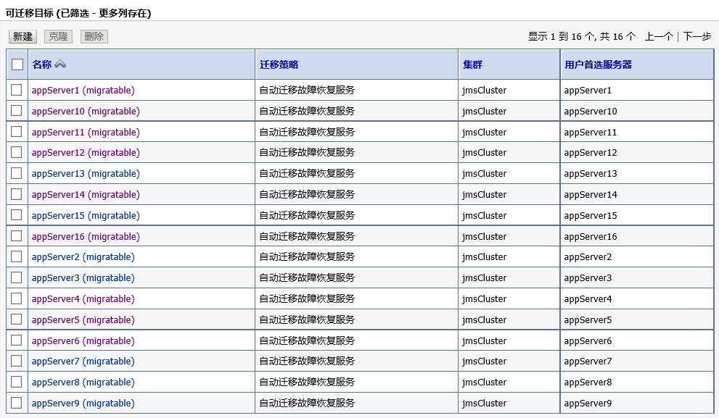719x418 pixels.
Task: Select the checkbox of appServer11 (migratable)
Action: click(x=17, y=132)
